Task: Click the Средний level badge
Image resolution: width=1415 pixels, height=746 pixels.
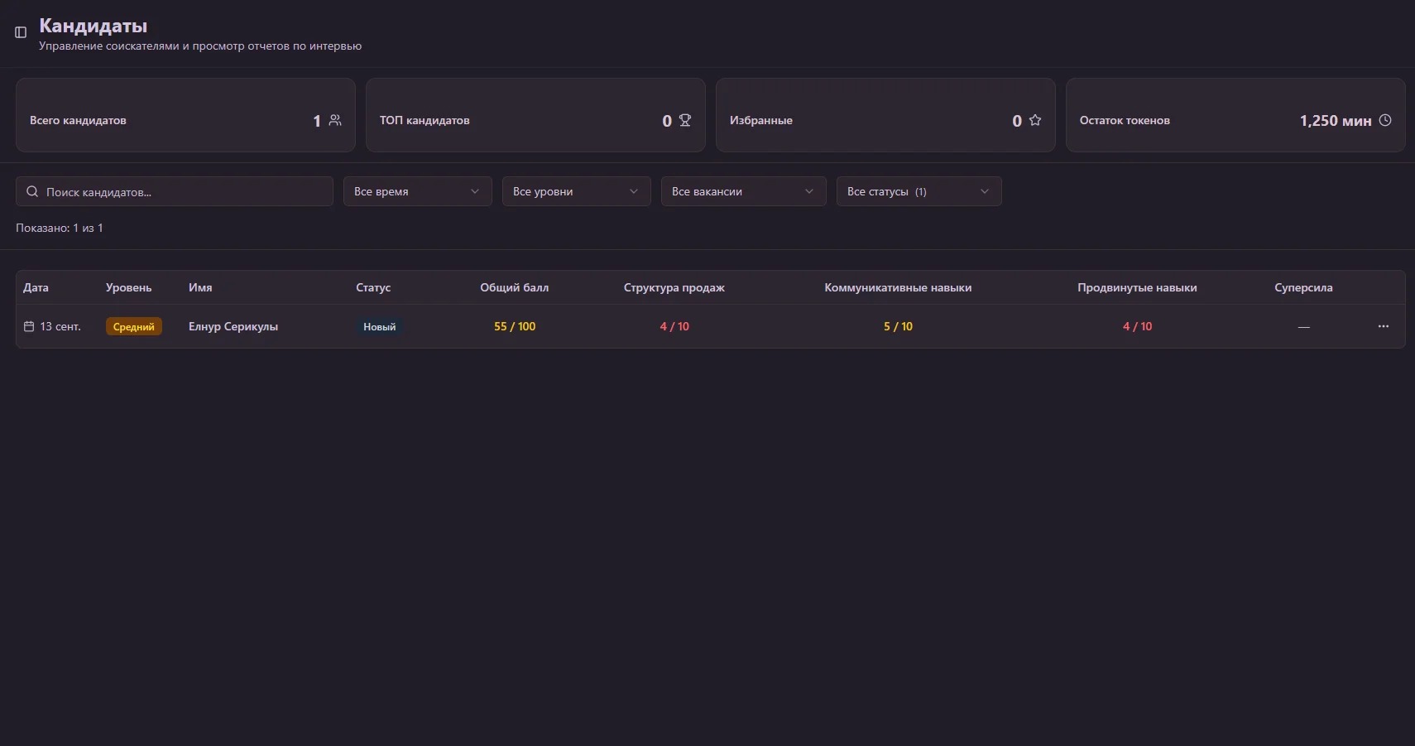Action: pos(133,326)
